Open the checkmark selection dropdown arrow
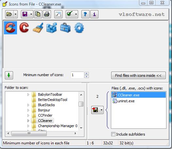 point(76,14)
